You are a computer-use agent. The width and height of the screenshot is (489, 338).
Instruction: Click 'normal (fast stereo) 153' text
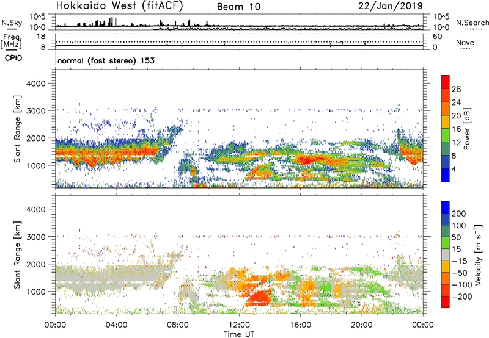(x=106, y=60)
